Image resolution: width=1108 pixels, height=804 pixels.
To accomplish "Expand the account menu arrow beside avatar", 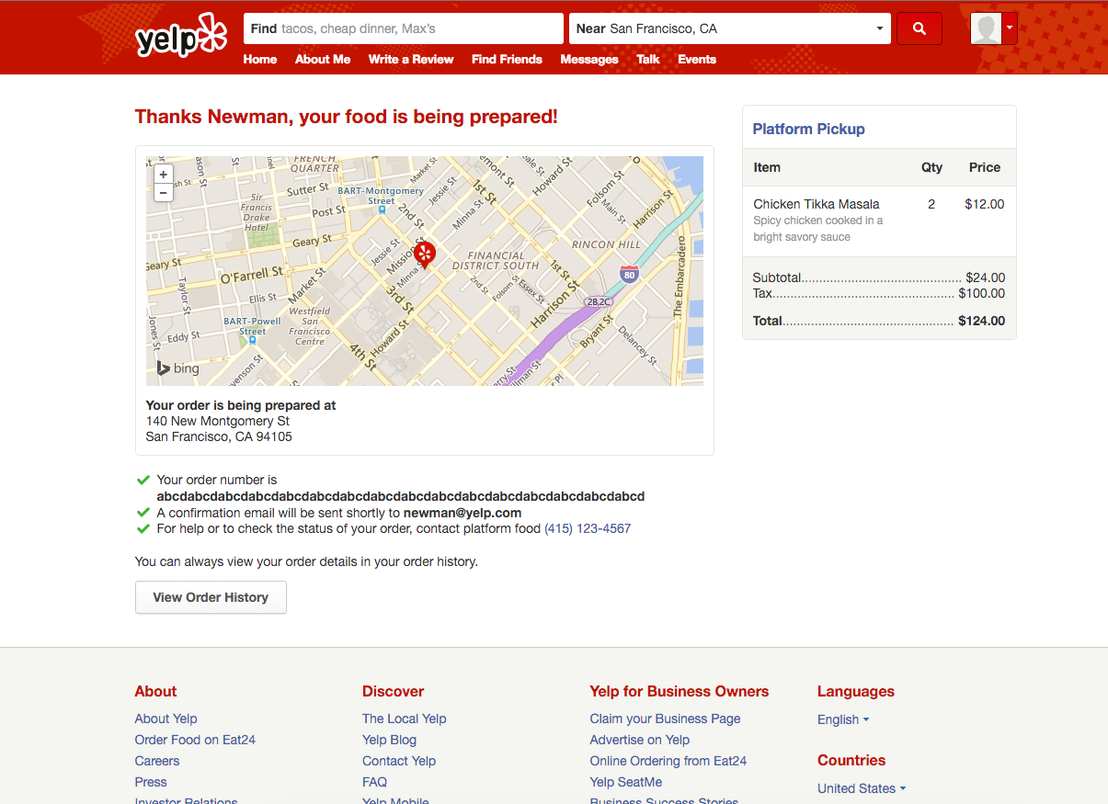I will [1010, 28].
